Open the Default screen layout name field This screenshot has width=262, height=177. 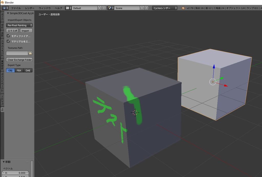[84, 8]
